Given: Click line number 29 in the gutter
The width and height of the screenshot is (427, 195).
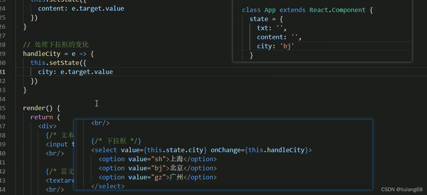Looking at the screenshot, I should (3, 54).
